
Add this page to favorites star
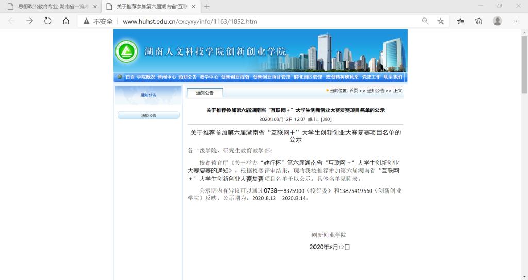(440, 21)
